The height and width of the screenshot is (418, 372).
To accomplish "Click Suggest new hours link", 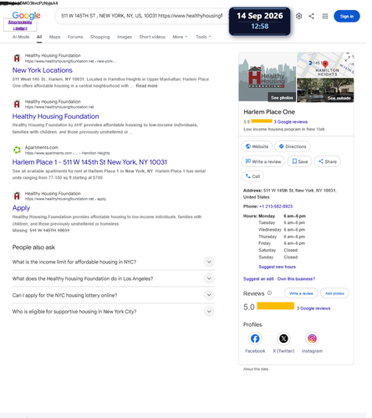I will pyautogui.click(x=277, y=267).
